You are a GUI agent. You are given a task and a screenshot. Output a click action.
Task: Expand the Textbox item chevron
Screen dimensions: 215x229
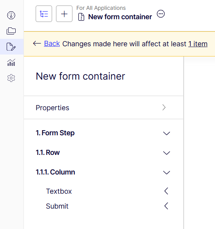tap(166, 191)
